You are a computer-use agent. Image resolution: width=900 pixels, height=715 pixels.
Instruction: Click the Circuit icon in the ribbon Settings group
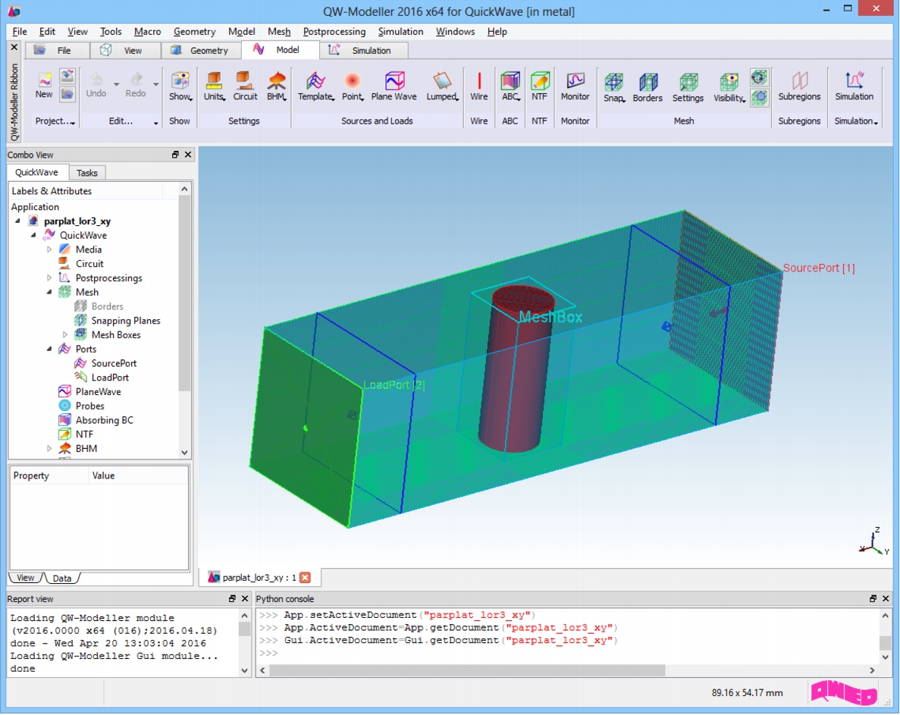pos(245,86)
